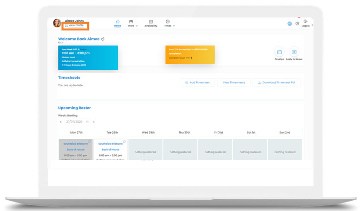Open Mon 27th Southside Brisbane shift
The width and height of the screenshot is (362, 211).
click(x=76, y=150)
